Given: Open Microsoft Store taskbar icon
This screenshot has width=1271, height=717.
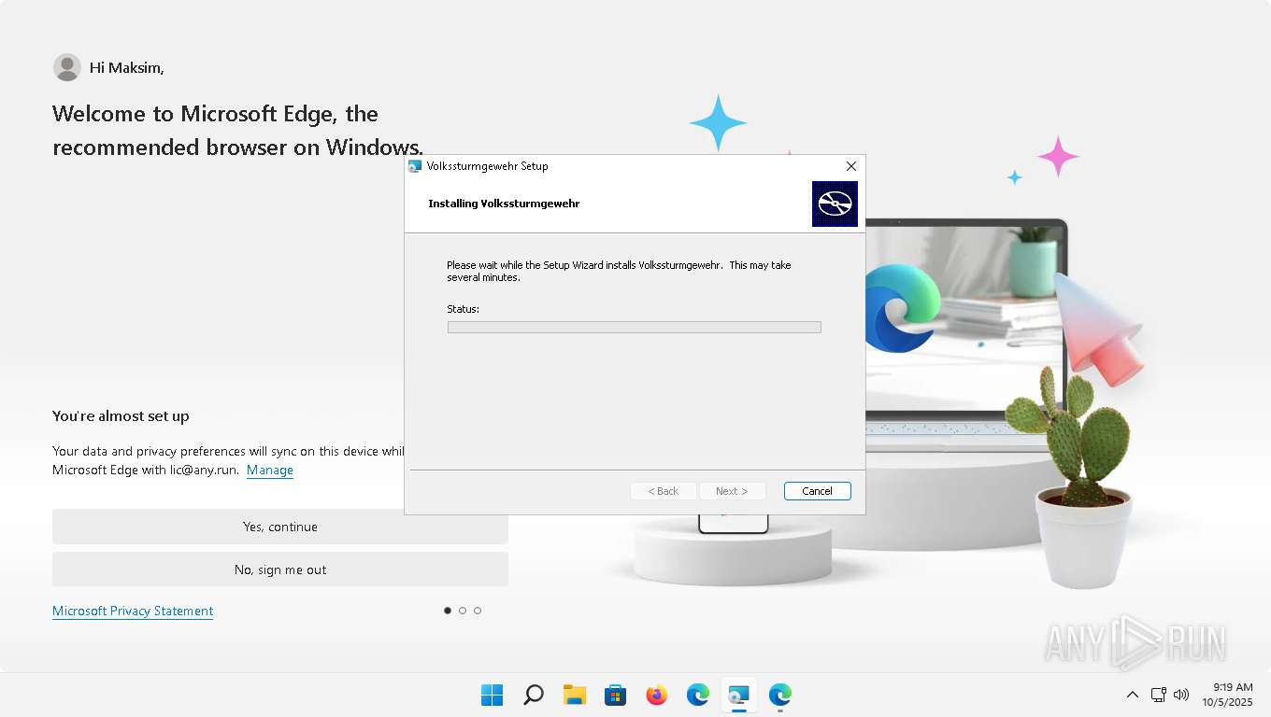Looking at the screenshot, I should (x=616, y=695).
